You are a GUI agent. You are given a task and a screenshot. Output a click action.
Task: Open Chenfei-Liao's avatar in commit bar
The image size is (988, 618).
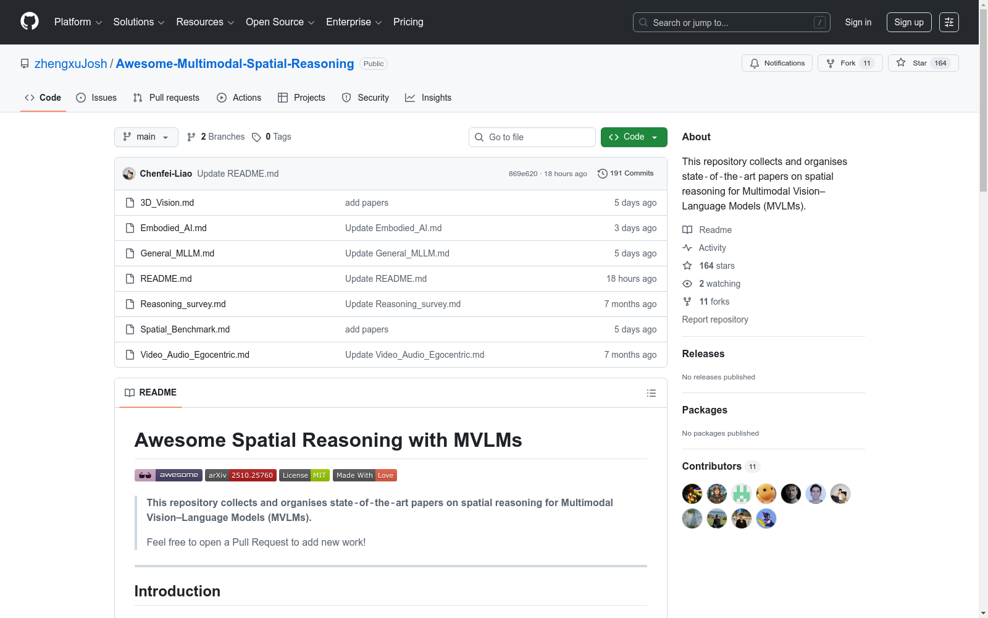point(129,174)
